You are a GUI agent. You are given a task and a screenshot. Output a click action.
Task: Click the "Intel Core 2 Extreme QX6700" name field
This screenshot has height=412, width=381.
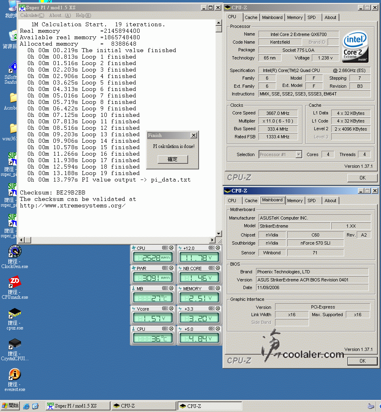pyautogui.click(x=298, y=34)
